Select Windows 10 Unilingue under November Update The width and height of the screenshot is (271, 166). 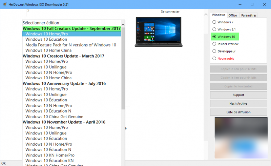(72, 133)
